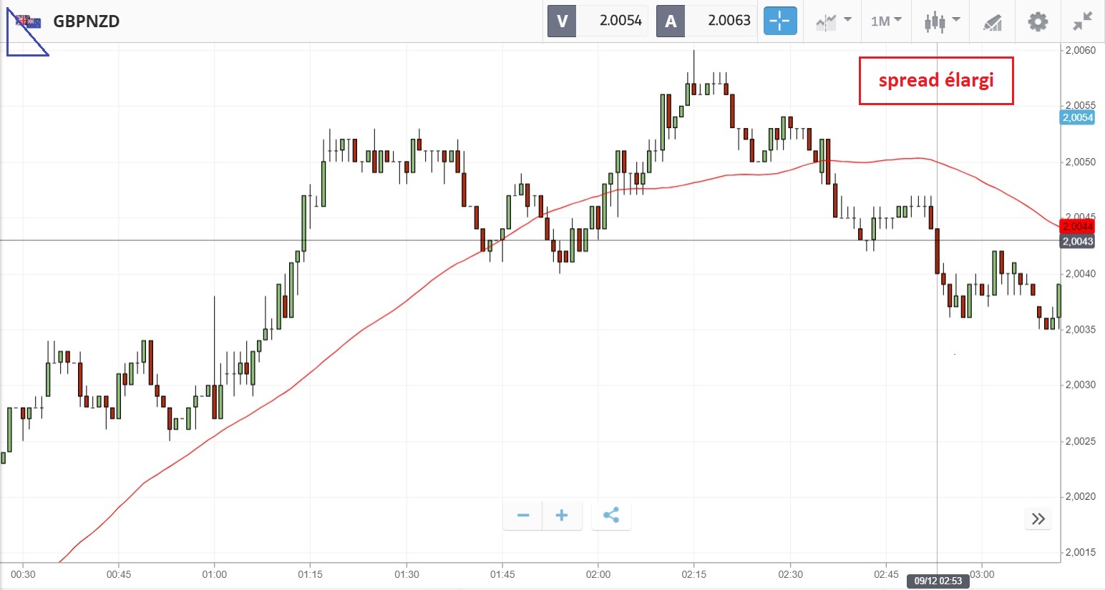Open the compare chart dropdown
The width and height of the screenshot is (1105, 590).
[833, 21]
